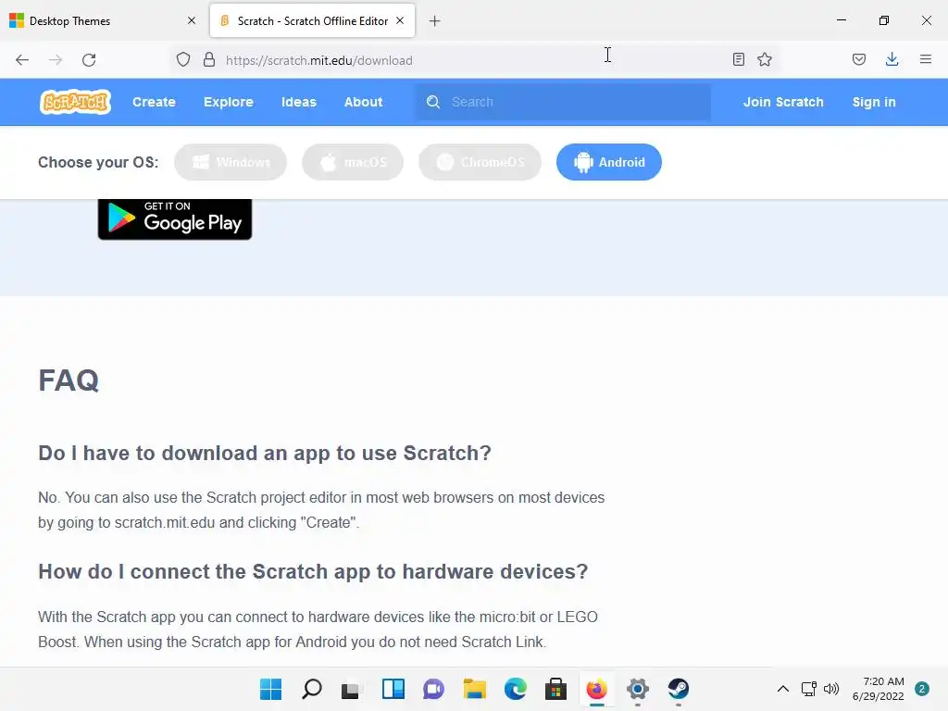Open the Firefox application menu
The image size is (948, 711).
point(926,59)
